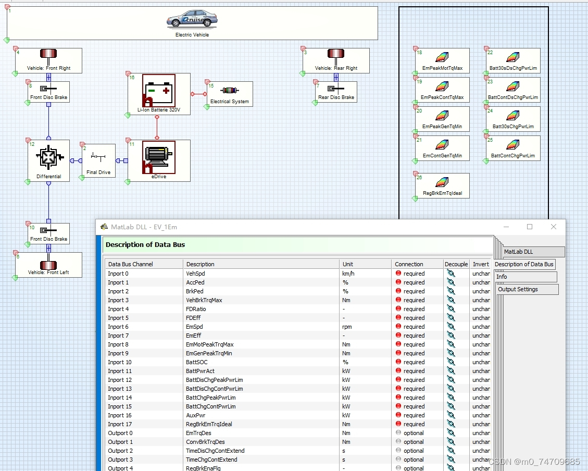The width and height of the screenshot is (588, 471).
Task: Click the Electrical System resistor icon
Action: (x=230, y=90)
